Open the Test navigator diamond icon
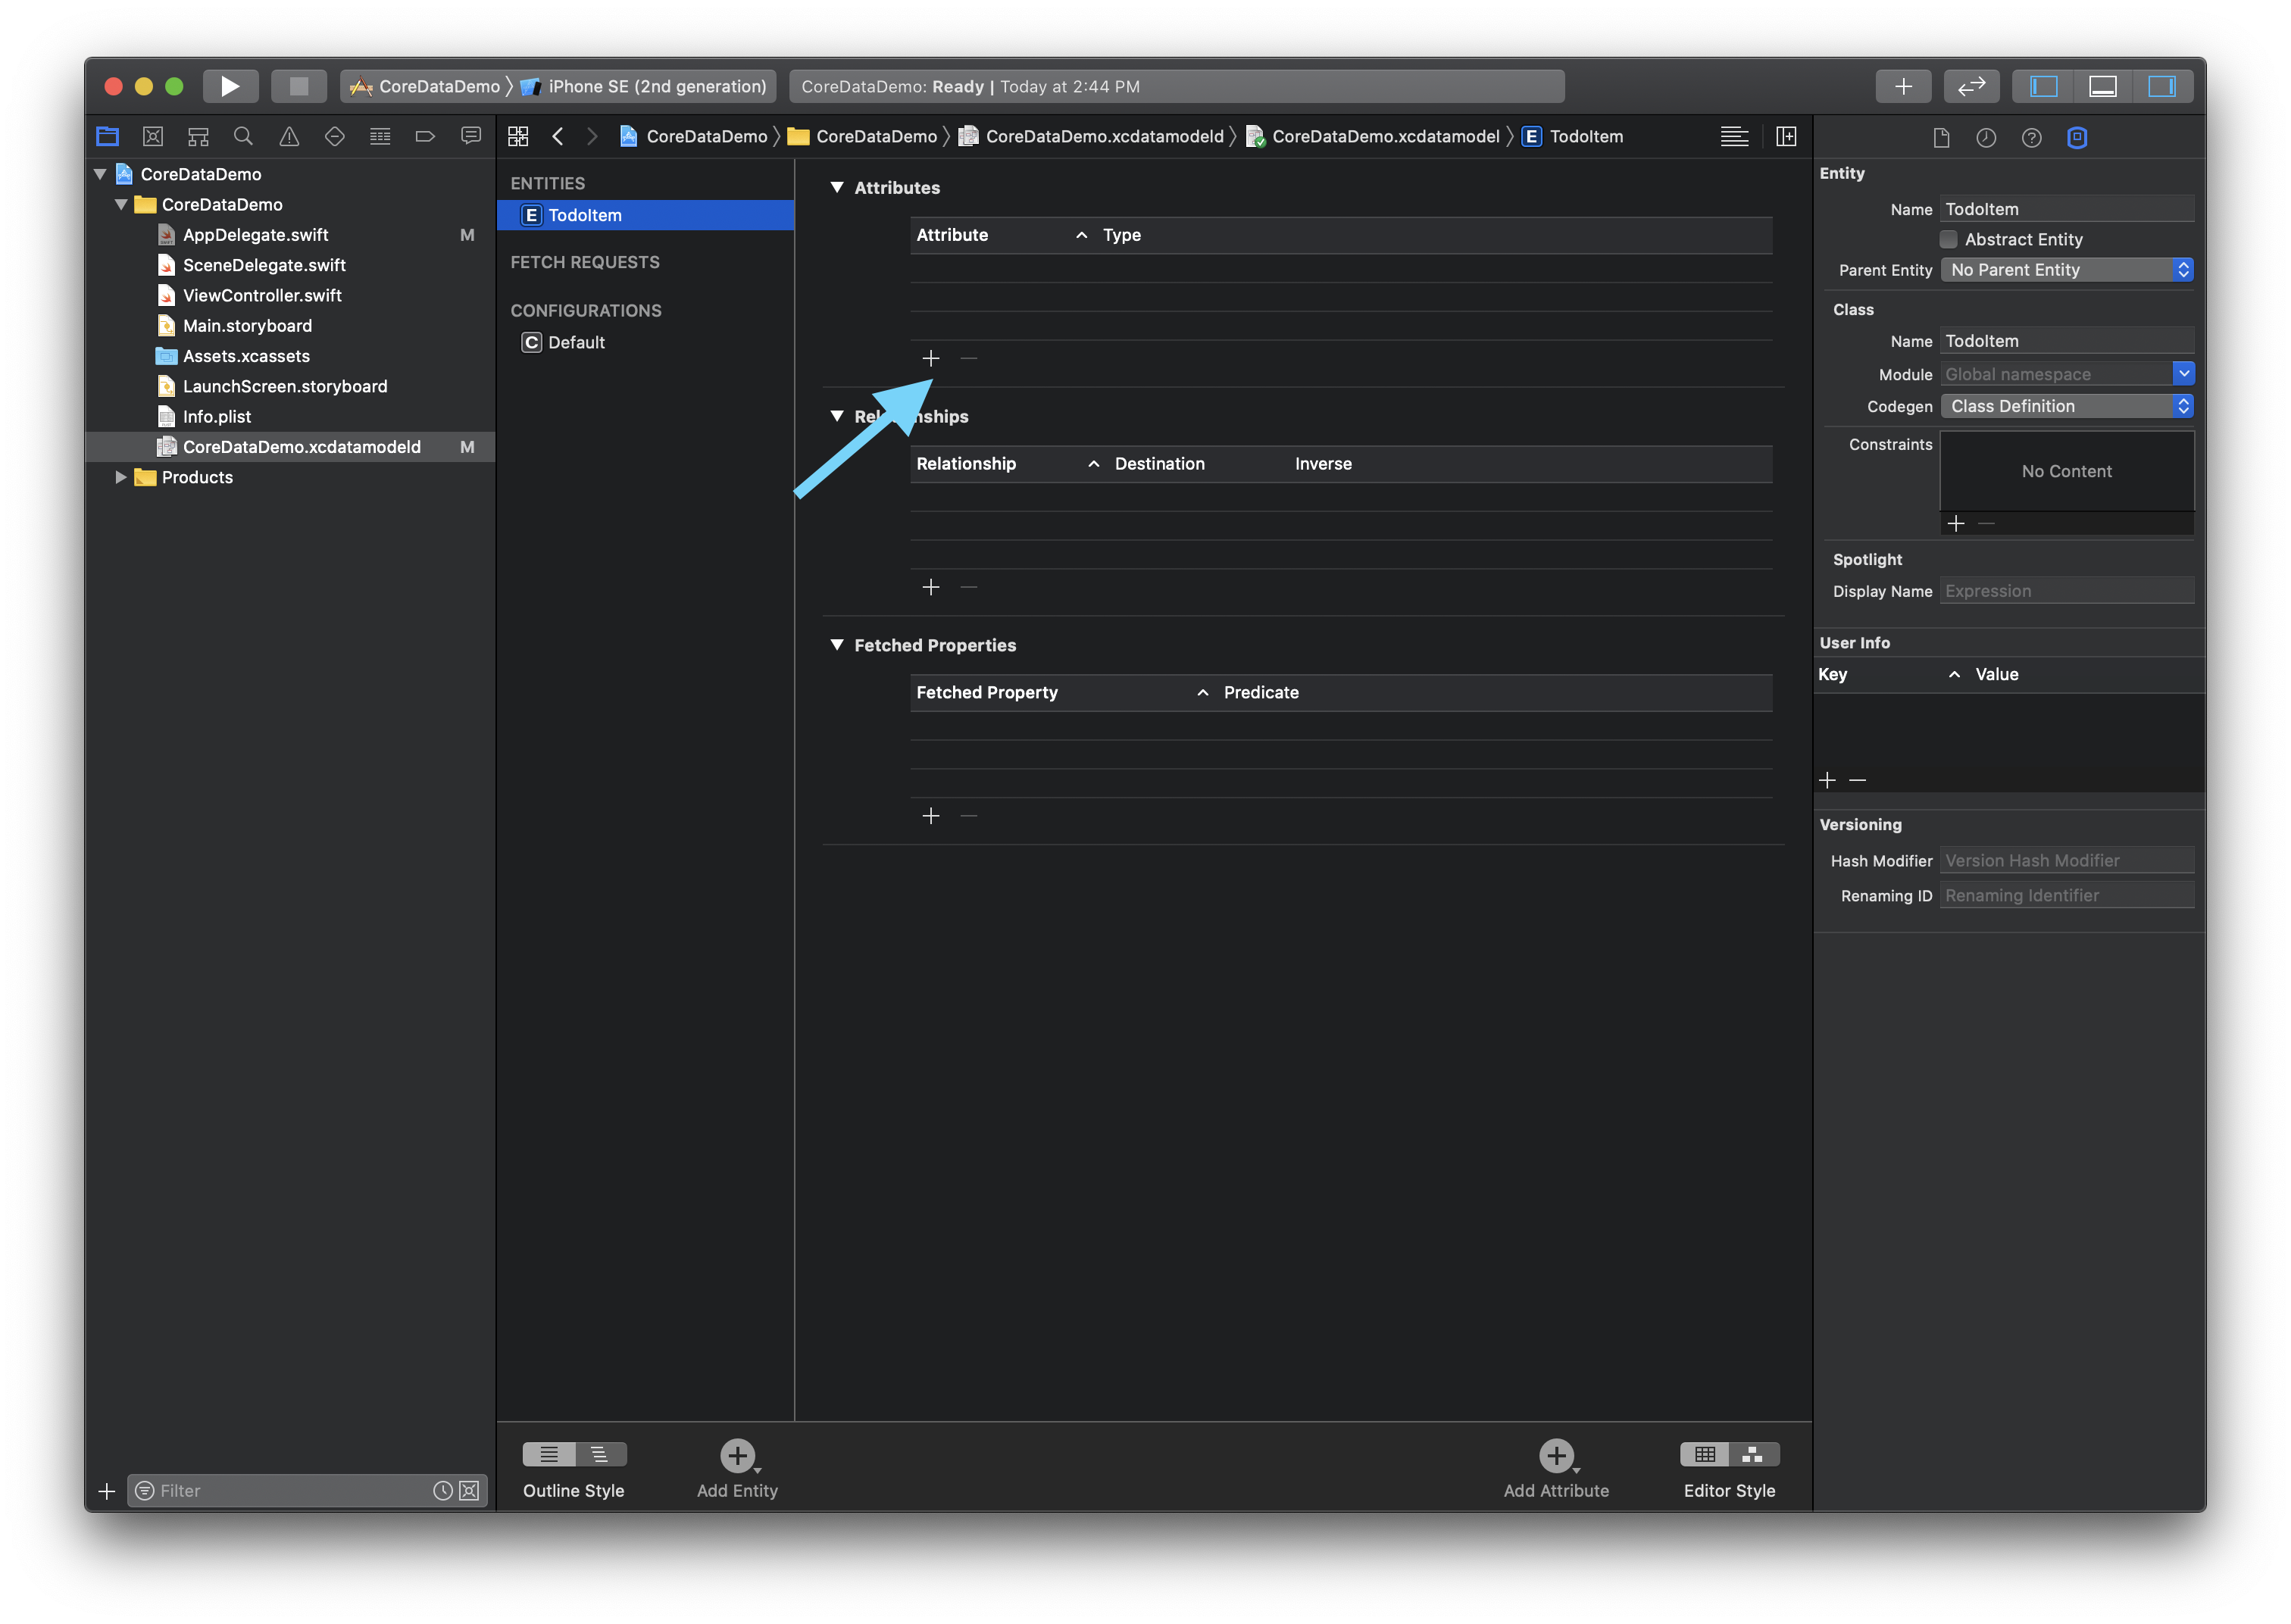 point(335,136)
